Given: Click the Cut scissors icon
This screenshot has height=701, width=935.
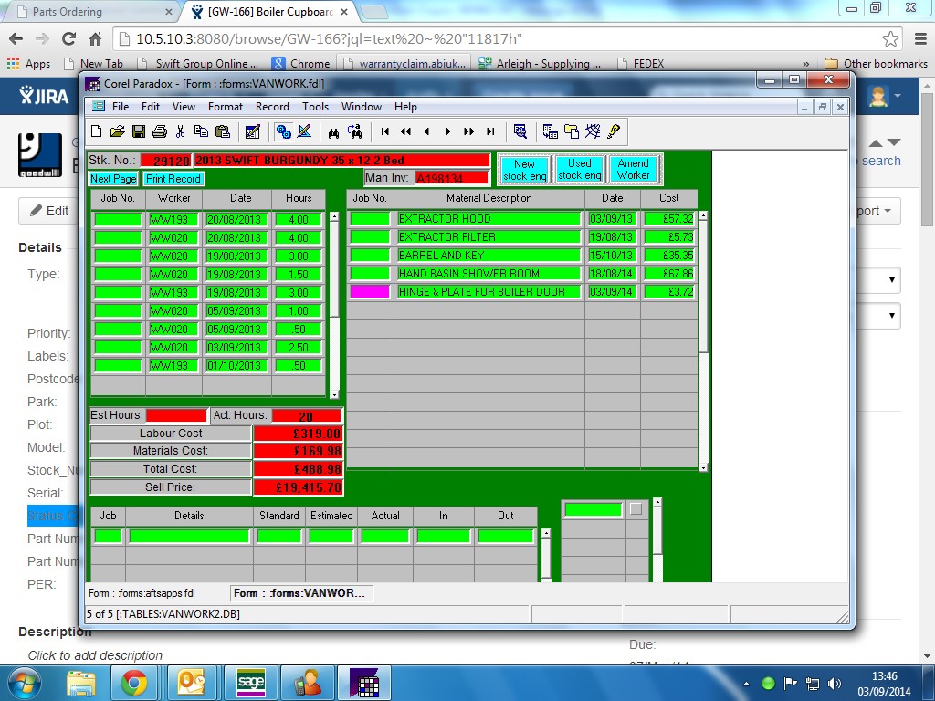Looking at the screenshot, I should pos(181,131).
